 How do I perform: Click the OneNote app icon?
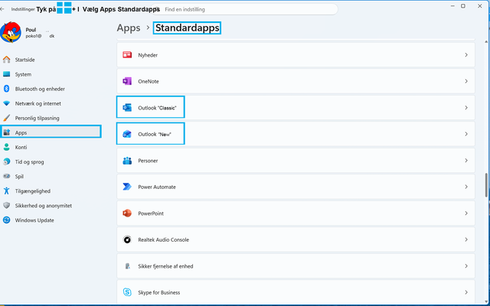[127, 81]
